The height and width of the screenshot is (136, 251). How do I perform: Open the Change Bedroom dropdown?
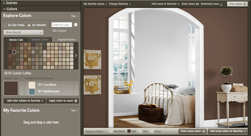tap(120, 4)
